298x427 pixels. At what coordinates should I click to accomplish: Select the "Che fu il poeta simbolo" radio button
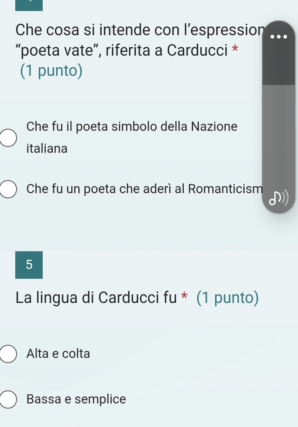8,138
